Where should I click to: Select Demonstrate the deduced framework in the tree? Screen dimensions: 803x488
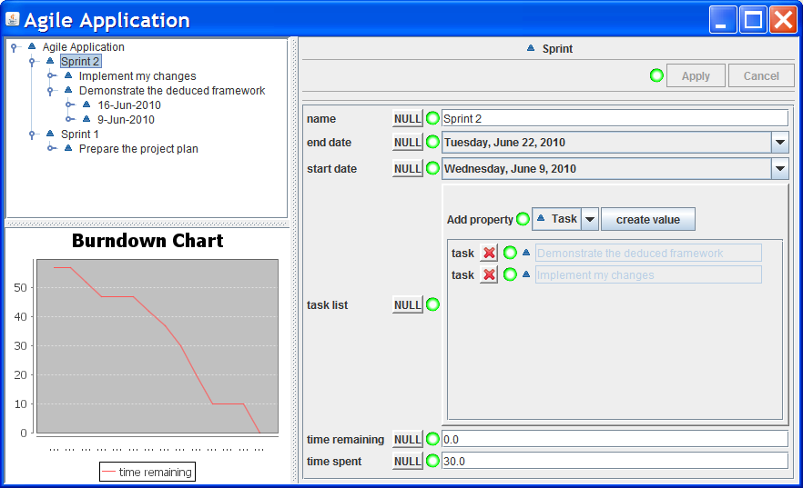(x=172, y=91)
